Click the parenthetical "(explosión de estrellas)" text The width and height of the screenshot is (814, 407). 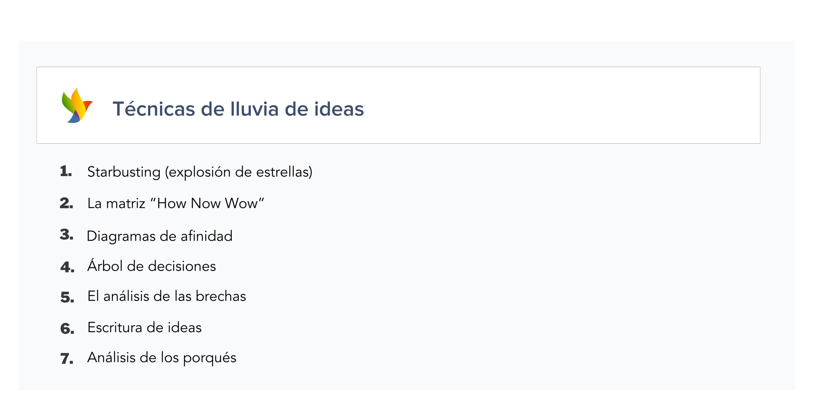pyautogui.click(x=238, y=172)
